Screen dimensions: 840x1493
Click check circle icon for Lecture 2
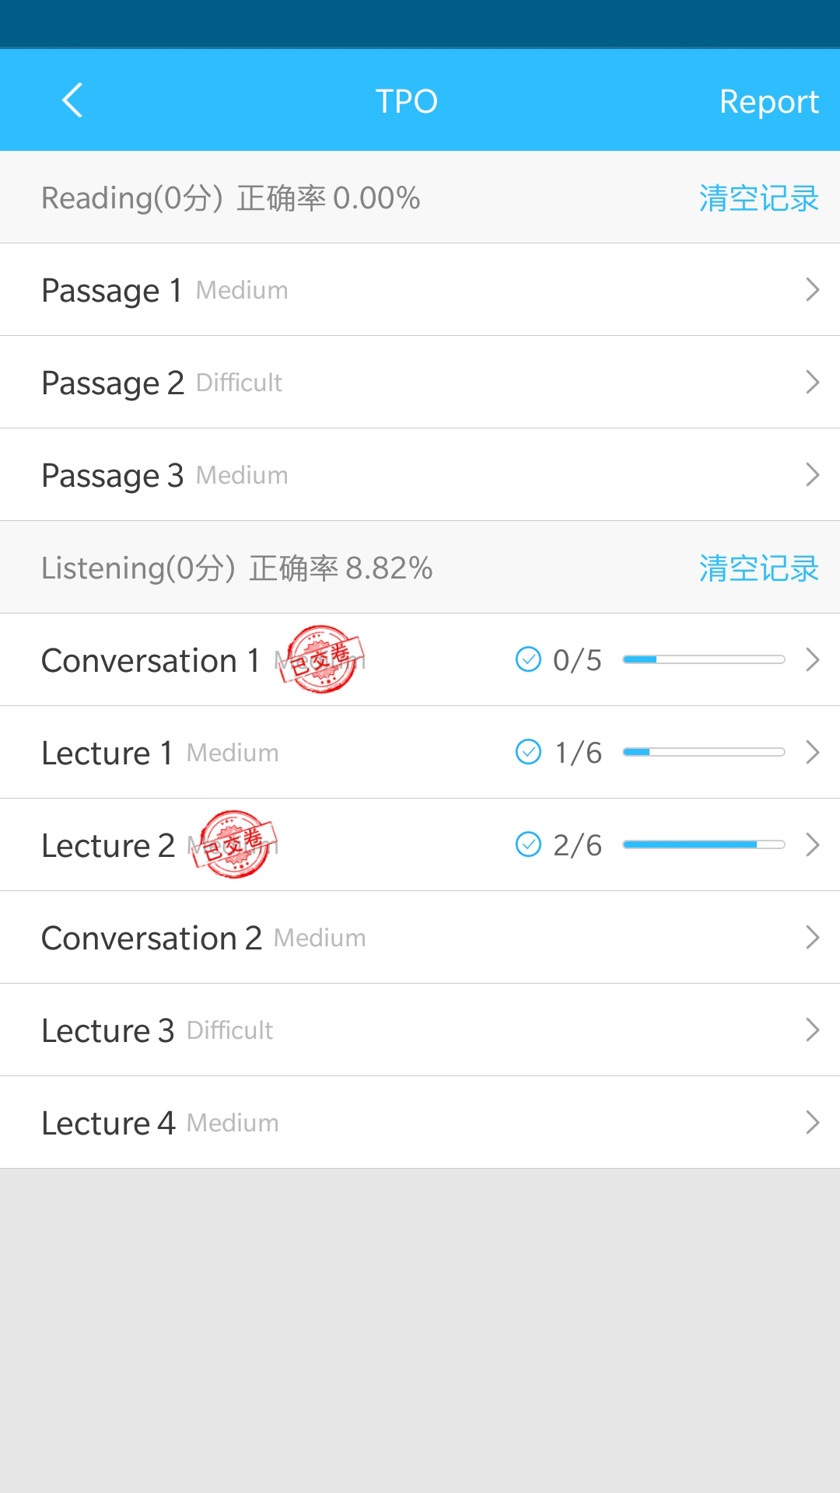click(x=528, y=844)
